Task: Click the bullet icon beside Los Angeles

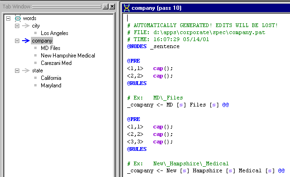Action: click(35, 33)
